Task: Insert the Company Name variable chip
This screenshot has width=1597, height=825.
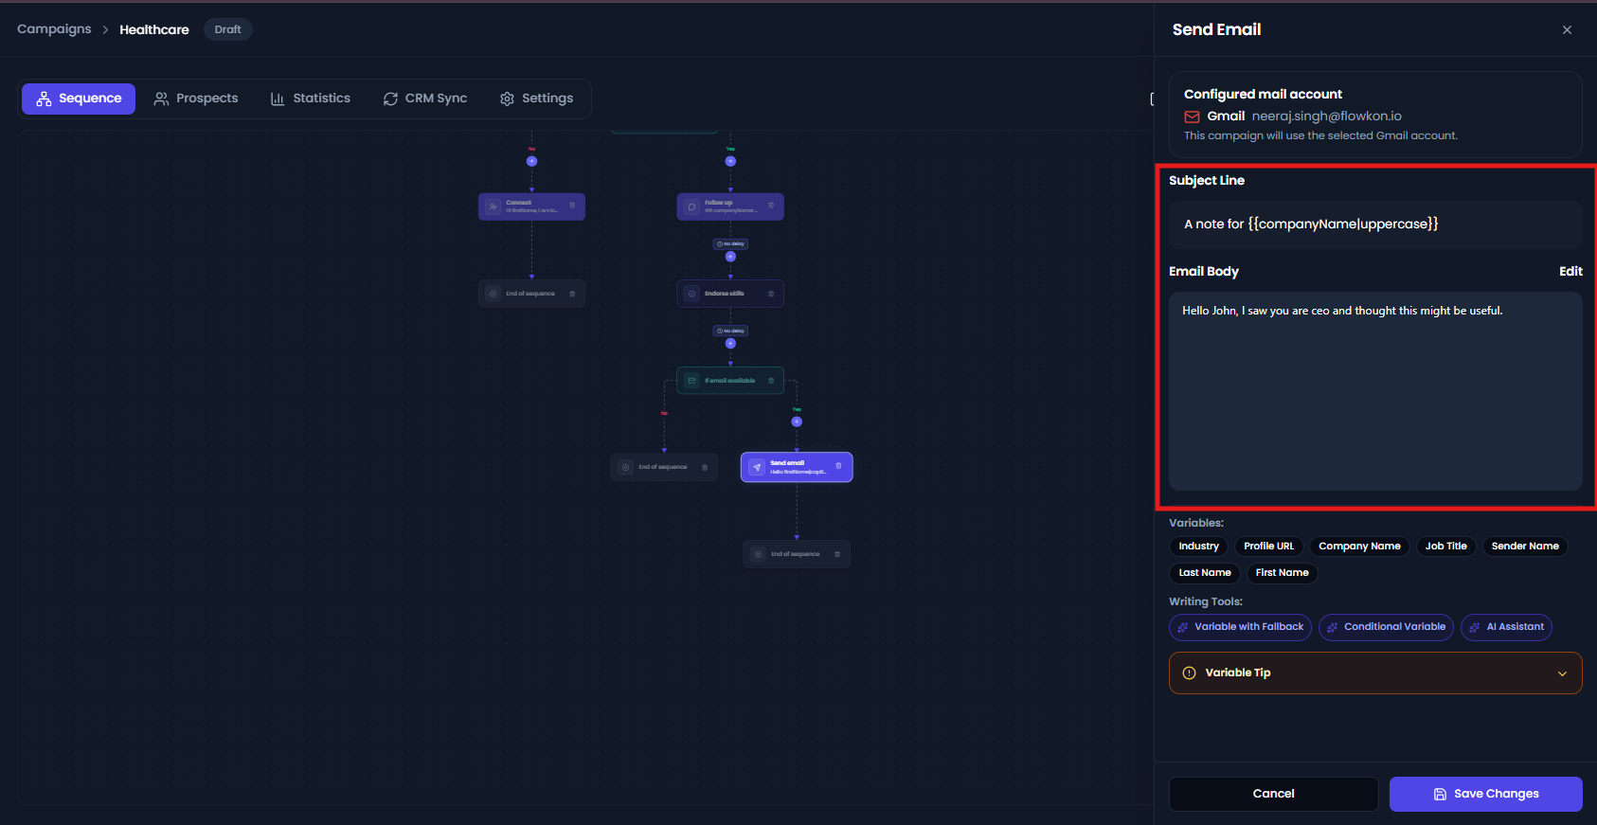Action: tap(1359, 547)
